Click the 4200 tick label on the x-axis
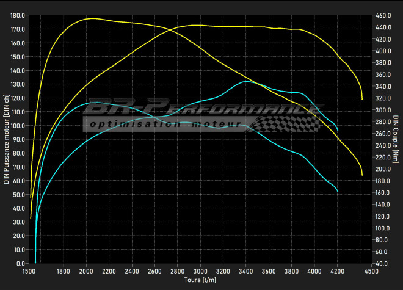Viewport: 403px width, 290px height. [336, 270]
